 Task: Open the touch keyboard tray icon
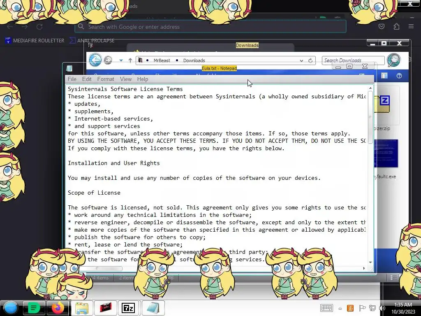point(326,308)
